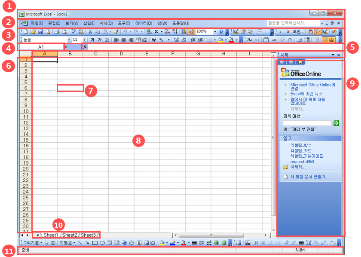The image size is (361, 257).
Task: Click the Print icon in the standard toolbar
Action: click(x=57, y=32)
